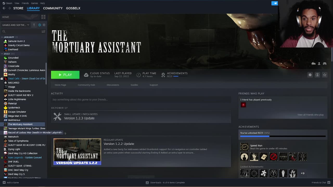Open the Store Page link
333x187 pixels.
click(60, 85)
